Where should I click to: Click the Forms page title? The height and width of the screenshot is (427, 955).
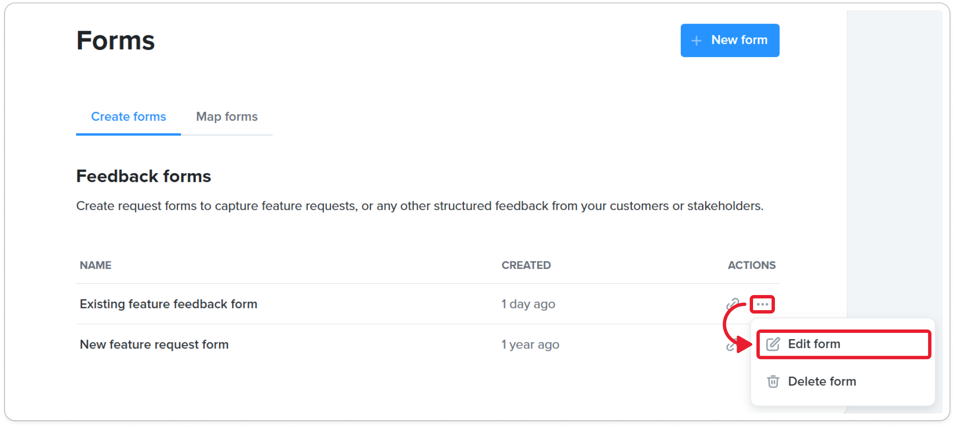pos(115,41)
